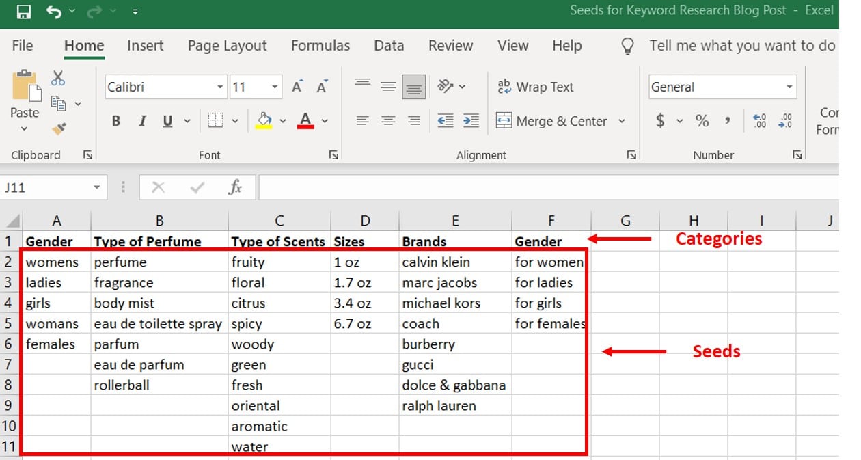
Task: Switch to the Review tab
Action: [x=450, y=46]
